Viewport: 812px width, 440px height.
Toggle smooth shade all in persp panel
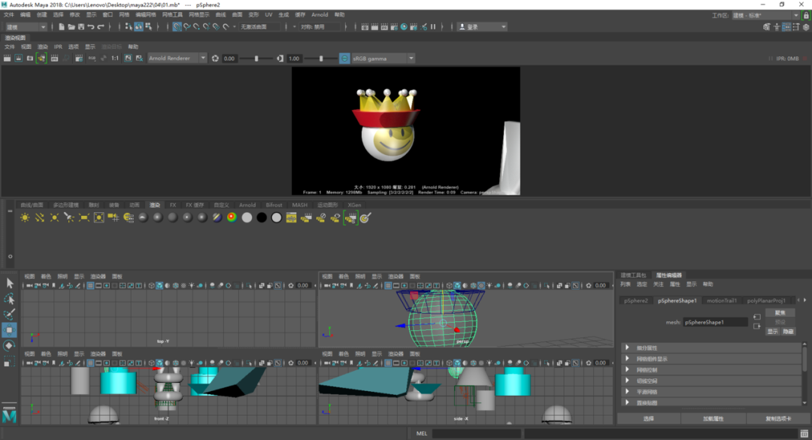[457, 286]
